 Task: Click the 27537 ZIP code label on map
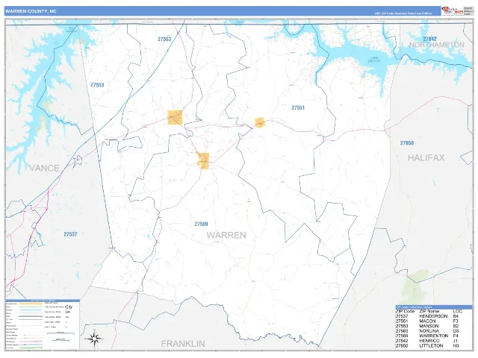coord(70,234)
